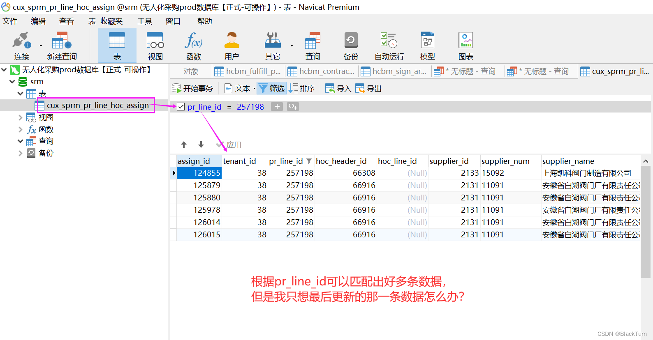Viewport: 653px width, 340px height.
Task: Click the grid vertical scrollbar thumb
Action: pos(646,222)
